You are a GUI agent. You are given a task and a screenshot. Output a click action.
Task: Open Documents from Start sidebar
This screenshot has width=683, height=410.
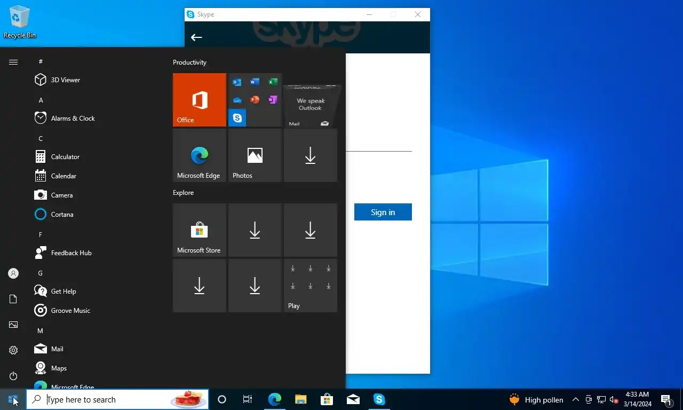(13, 299)
